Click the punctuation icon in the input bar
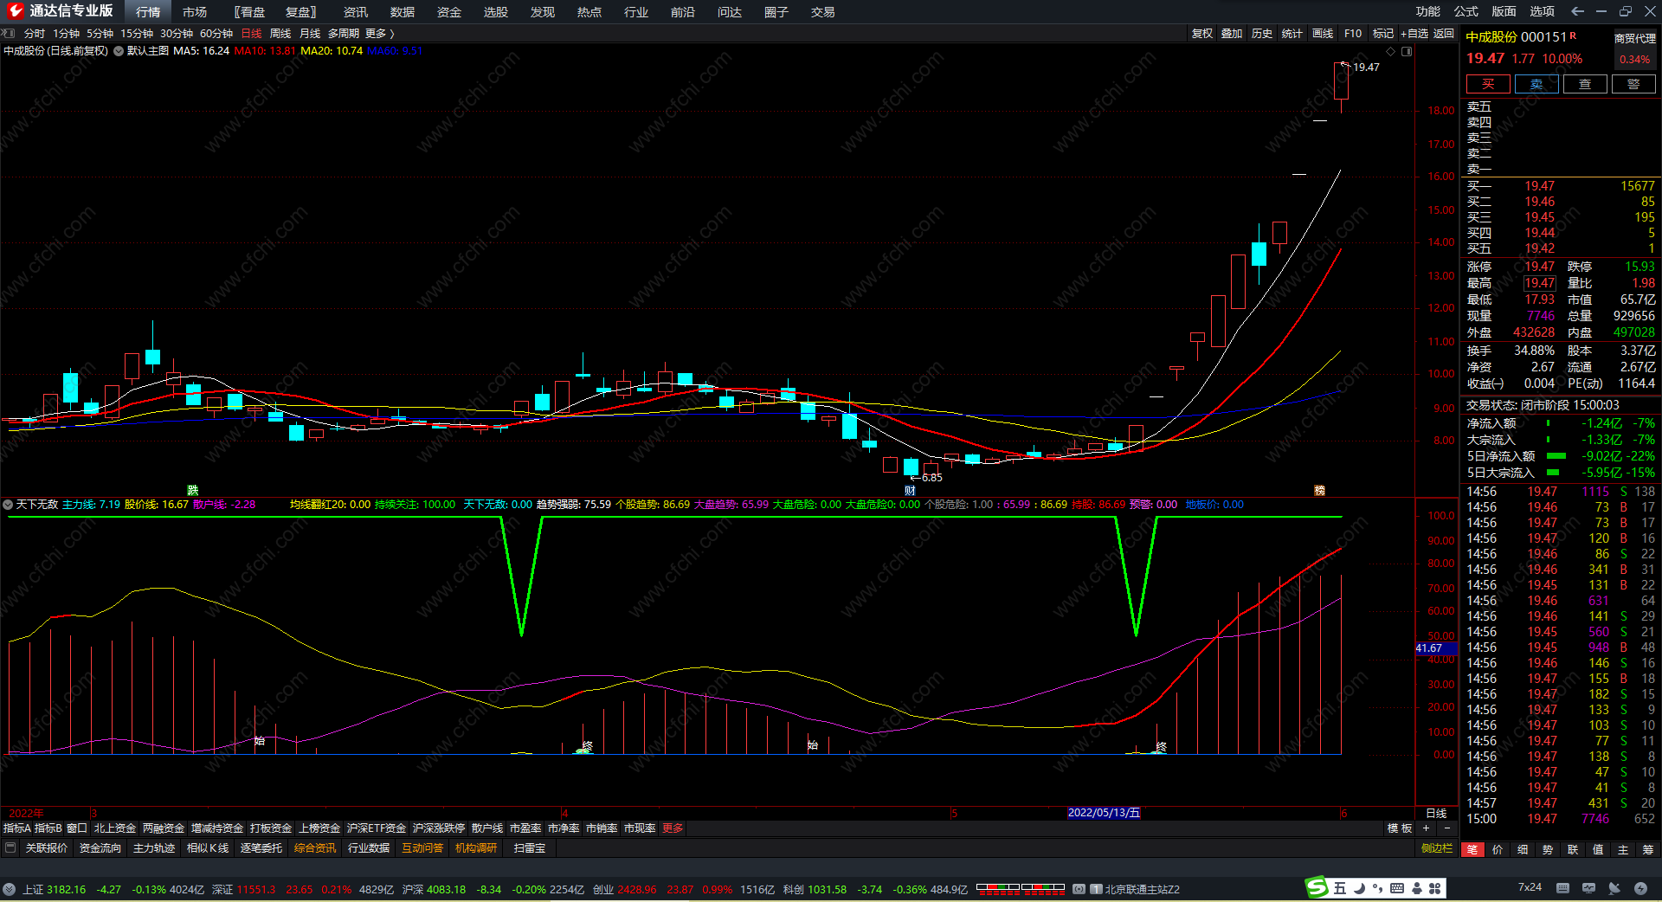 click(x=1377, y=889)
